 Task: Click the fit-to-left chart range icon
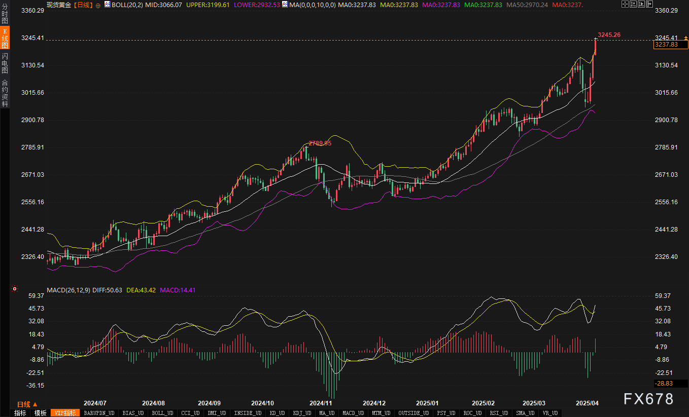point(634,4)
